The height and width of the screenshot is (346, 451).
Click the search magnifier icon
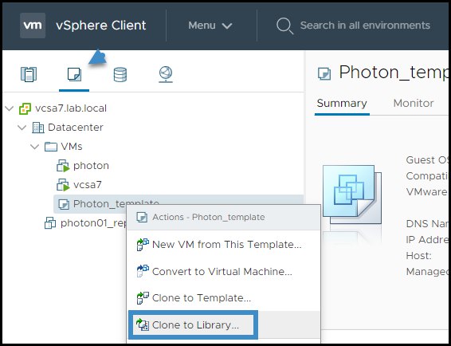point(284,26)
